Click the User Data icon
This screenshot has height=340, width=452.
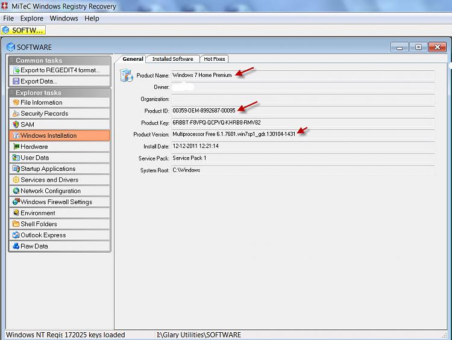pyautogui.click(x=16, y=158)
